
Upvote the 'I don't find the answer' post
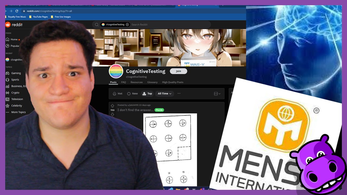(x=113, y=106)
